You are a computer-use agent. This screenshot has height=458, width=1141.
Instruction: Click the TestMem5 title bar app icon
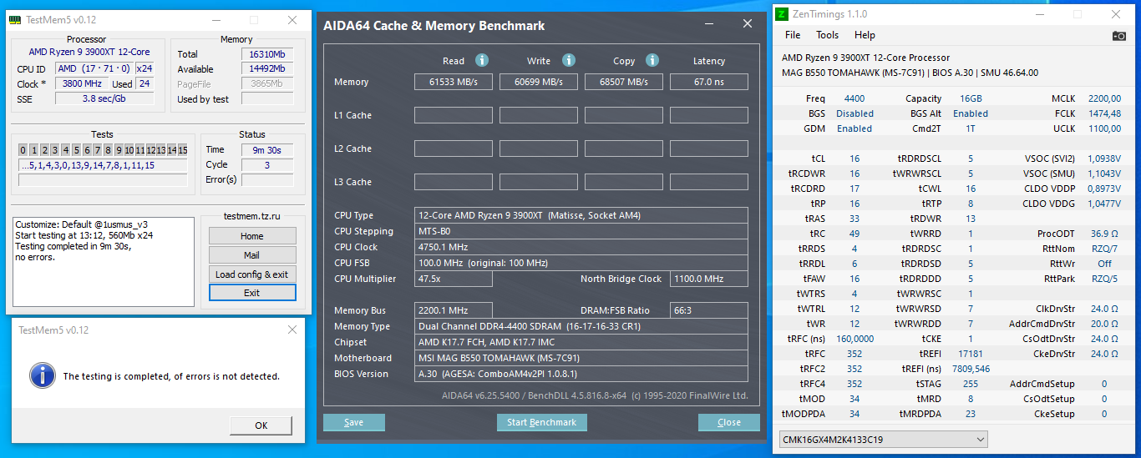tap(14, 20)
